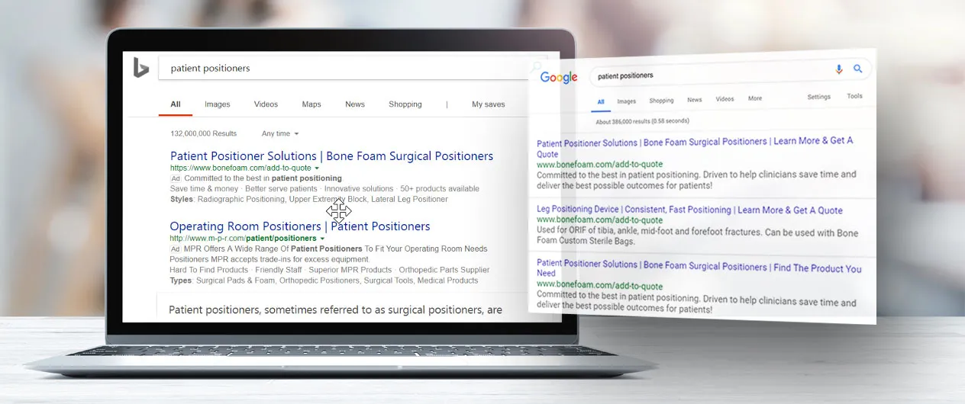Click the Bing search magnifier icon
Viewport: 965px width, 404px height.
(537, 67)
